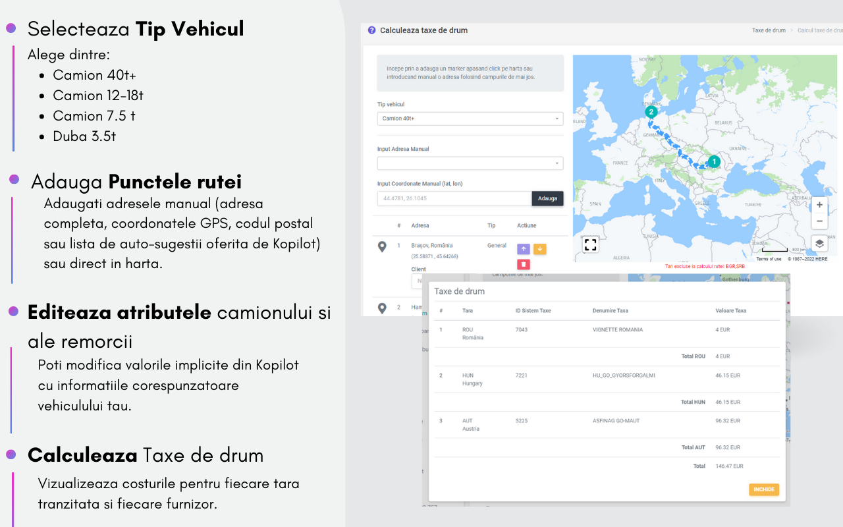Click the Calcul taxe de drum breadcrumb
The width and height of the screenshot is (843, 527).
point(820,30)
